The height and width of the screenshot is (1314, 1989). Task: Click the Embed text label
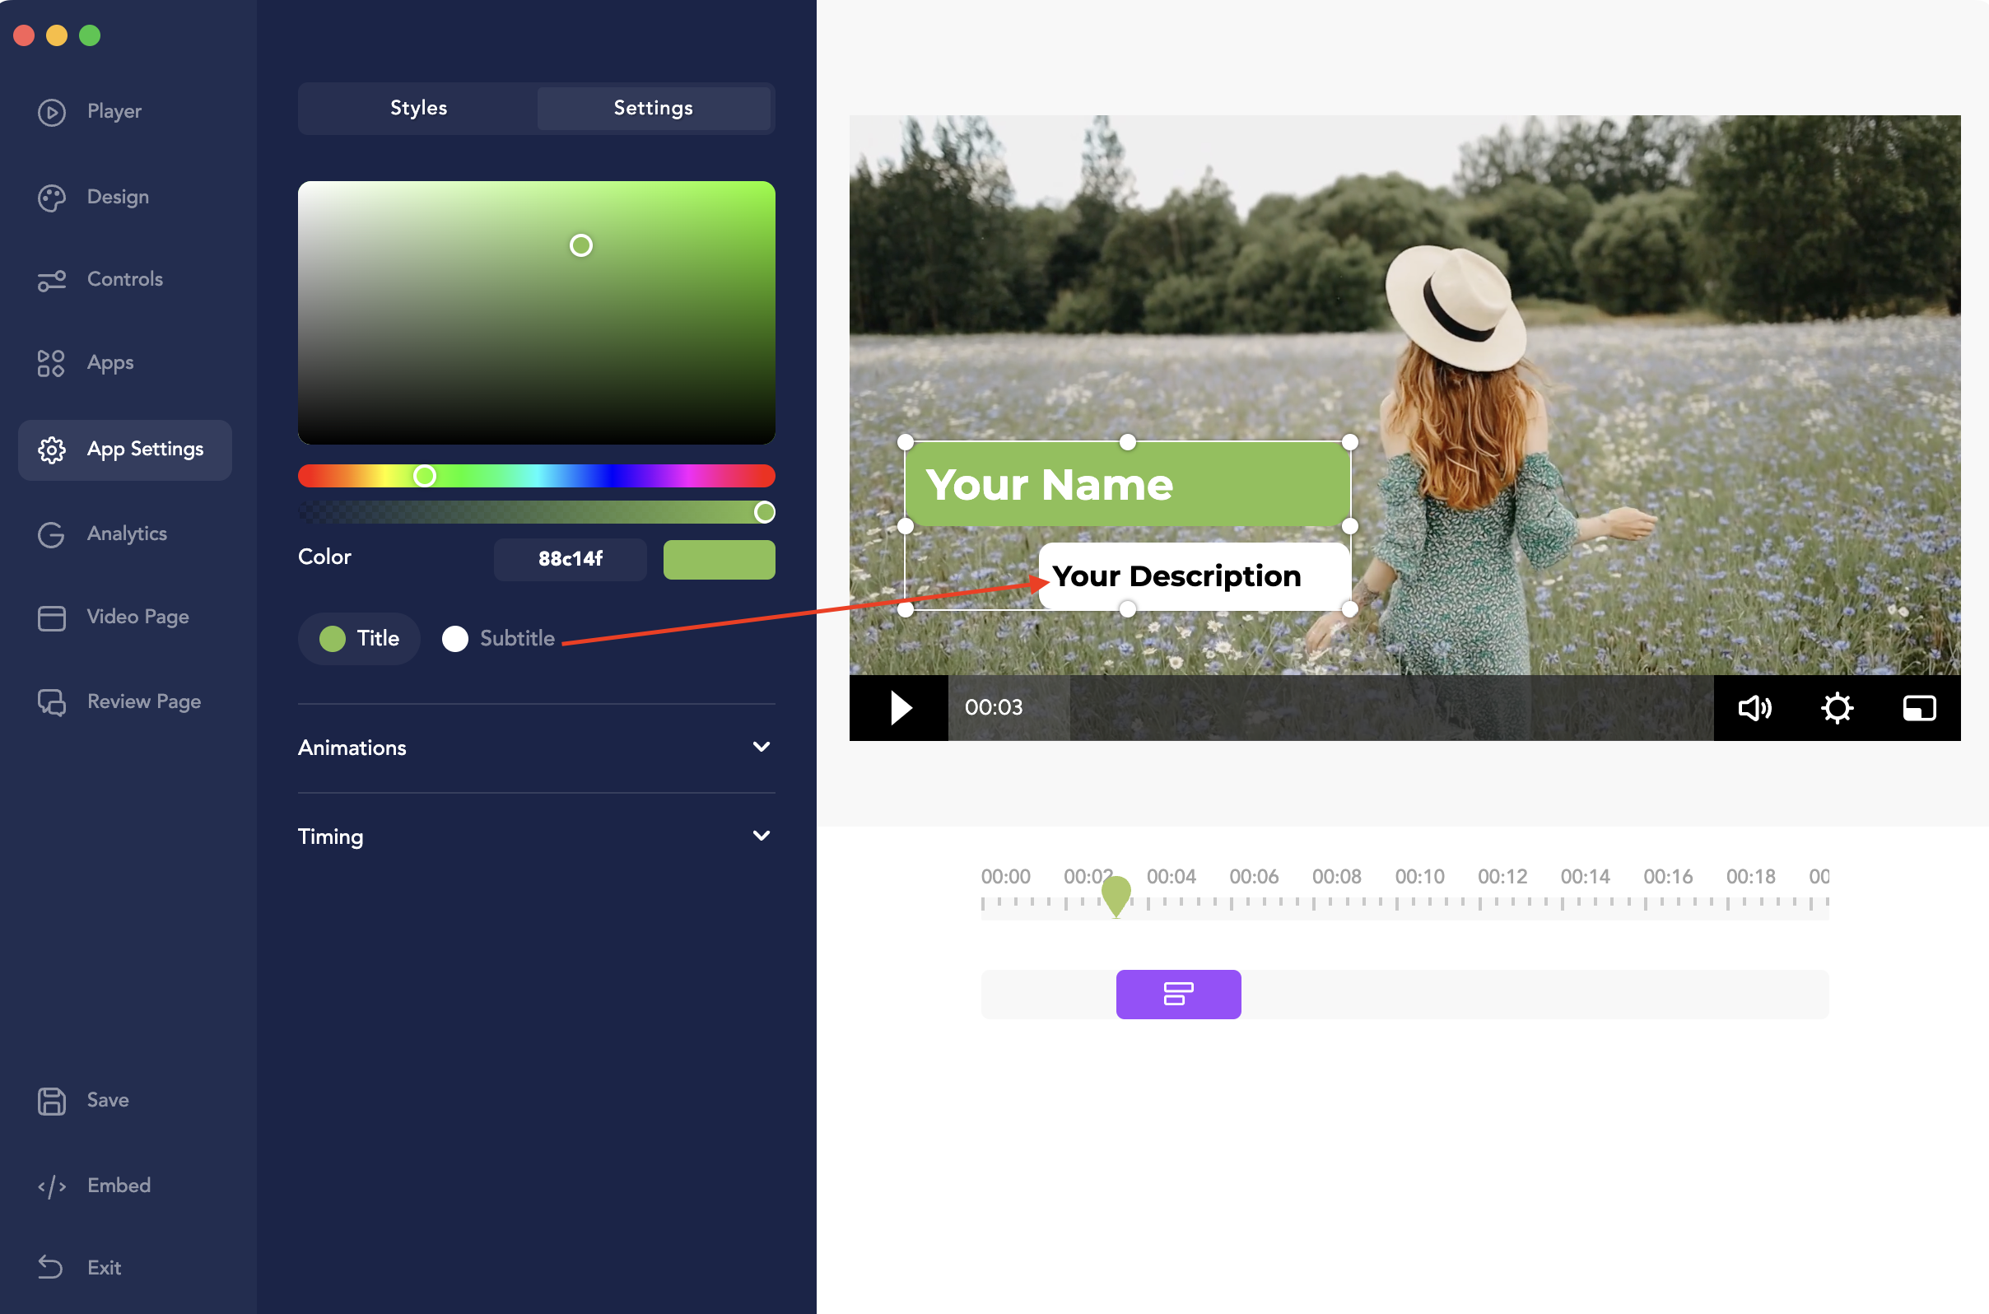(119, 1186)
